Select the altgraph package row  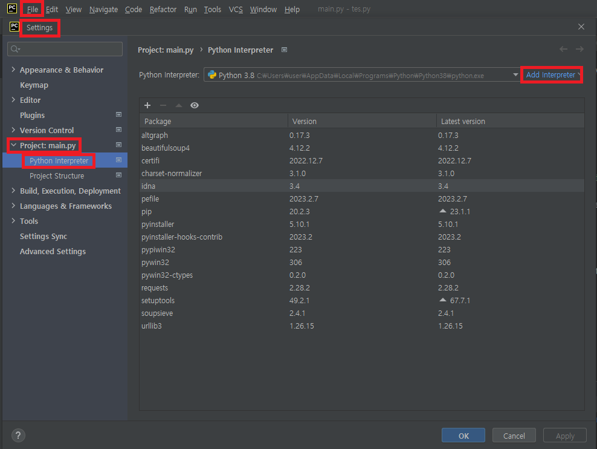tap(362, 136)
